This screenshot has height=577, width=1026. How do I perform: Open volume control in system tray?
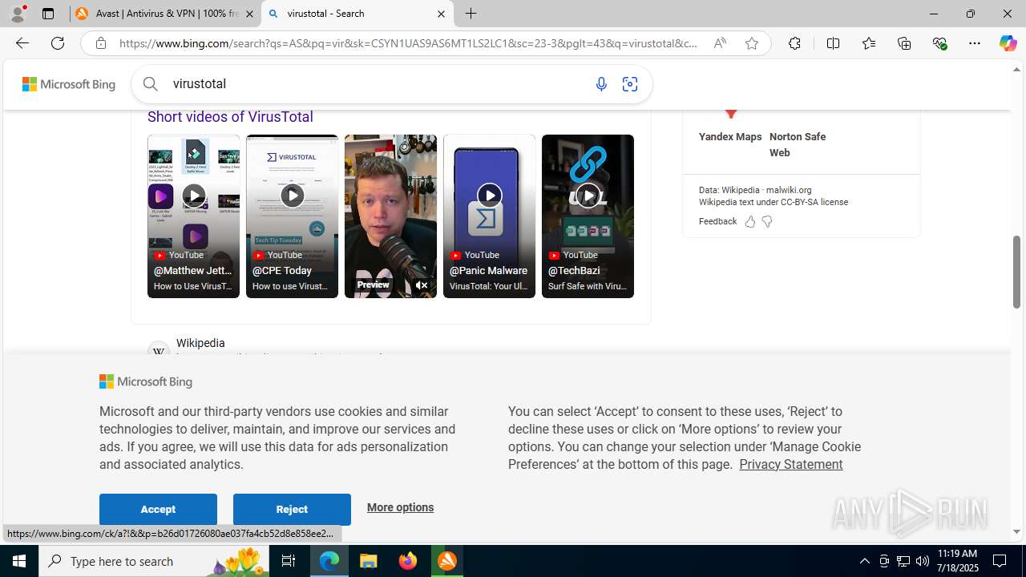[922, 561]
